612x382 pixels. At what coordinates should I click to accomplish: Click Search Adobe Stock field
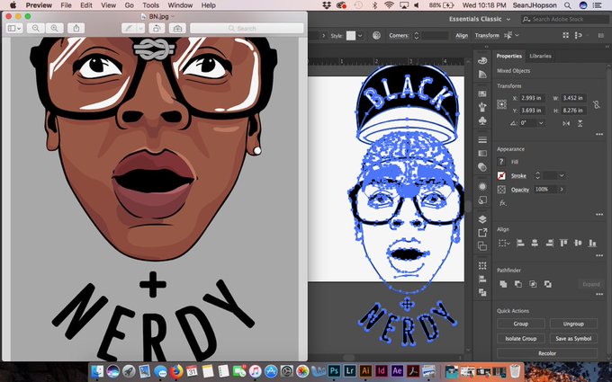(564, 19)
